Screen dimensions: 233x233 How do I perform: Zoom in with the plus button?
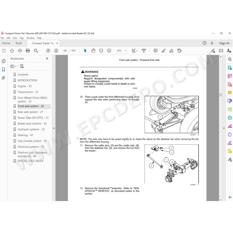tap(109, 51)
